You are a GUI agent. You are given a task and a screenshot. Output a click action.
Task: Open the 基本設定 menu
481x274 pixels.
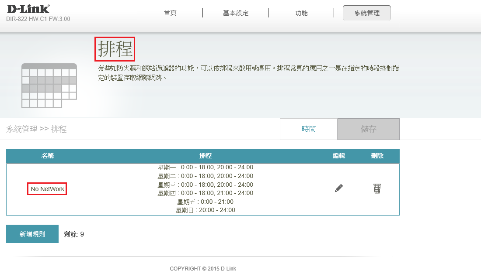click(236, 13)
